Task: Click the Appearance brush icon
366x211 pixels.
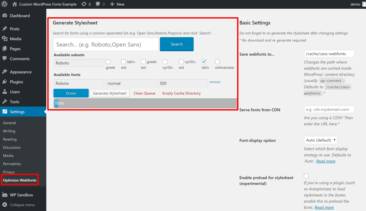Action: (5, 72)
